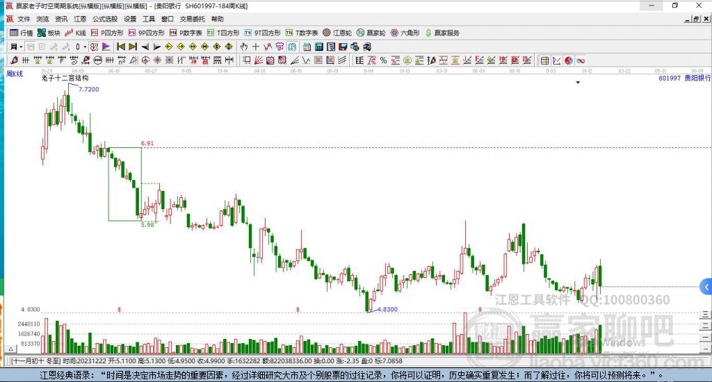712x382 pixels.
Task: Click the red fan lines drawing icon
Action: point(259,60)
